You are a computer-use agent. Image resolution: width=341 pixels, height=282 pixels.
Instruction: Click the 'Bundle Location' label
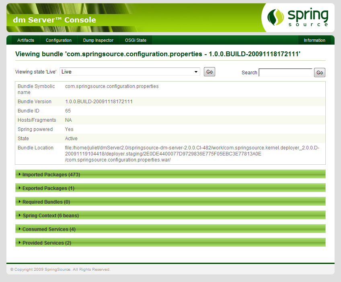(35, 148)
